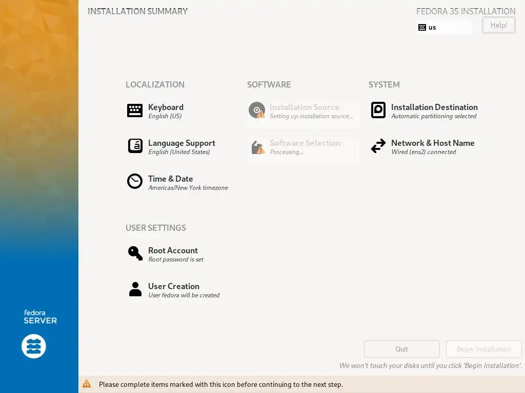Click the Help! button

[498, 25]
